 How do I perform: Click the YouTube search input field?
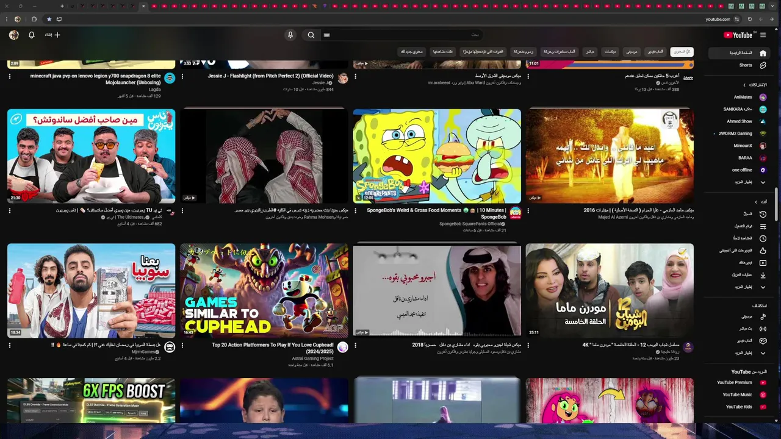click(x=403, y=35)
